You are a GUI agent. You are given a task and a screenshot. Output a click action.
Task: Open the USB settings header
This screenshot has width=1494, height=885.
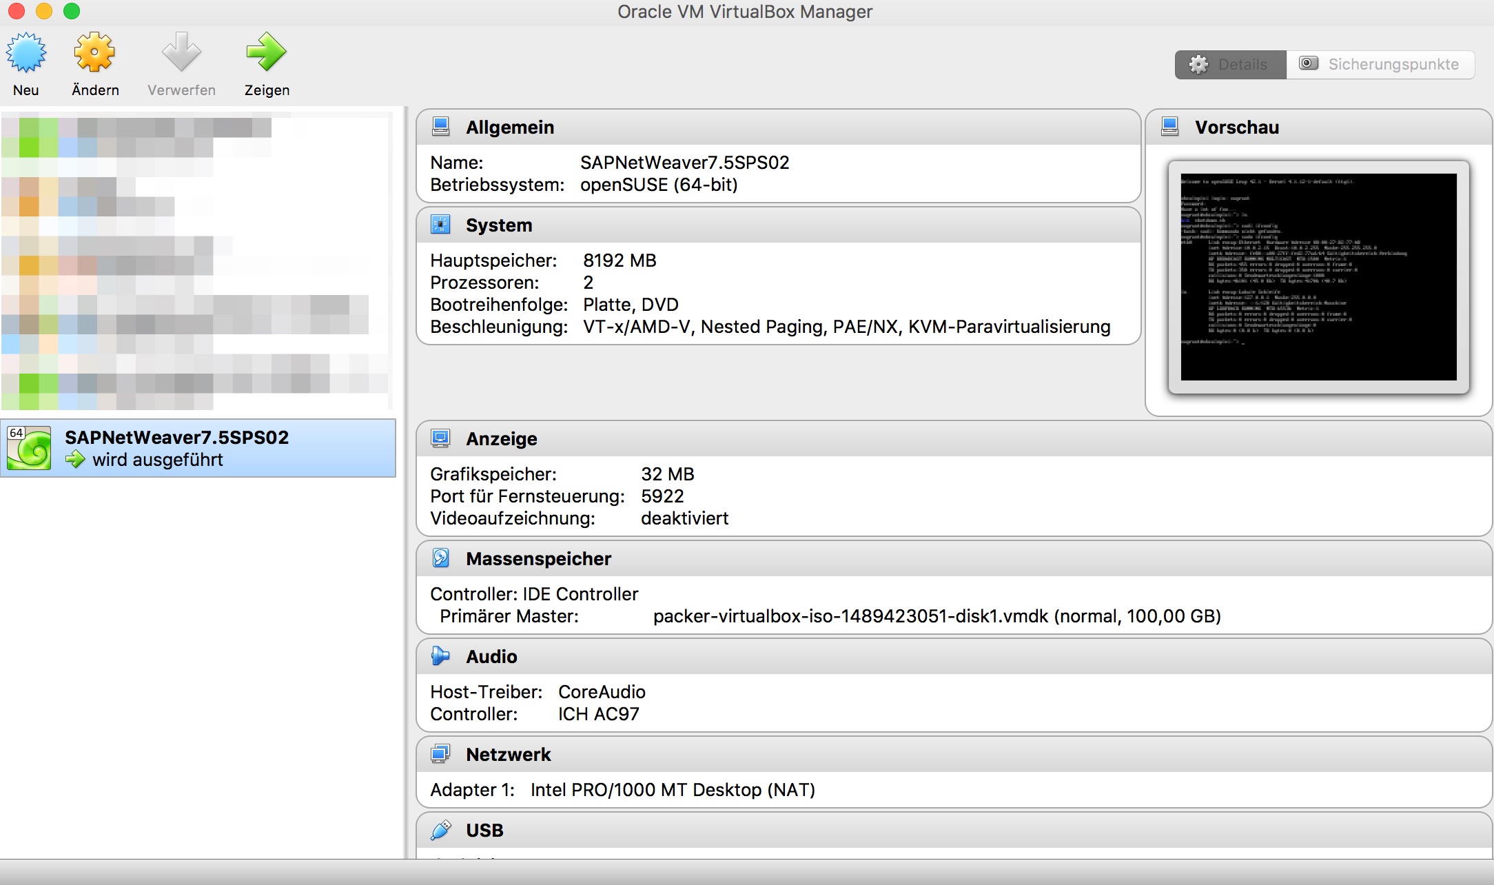click(954, 830)
